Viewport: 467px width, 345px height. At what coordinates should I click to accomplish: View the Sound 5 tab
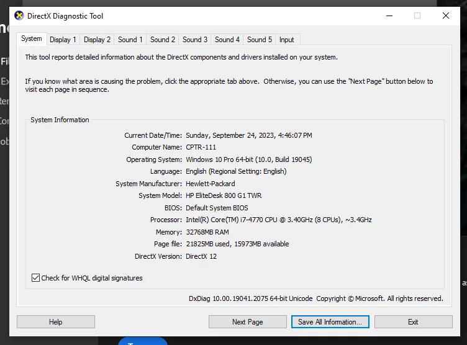tap(260, 40)
